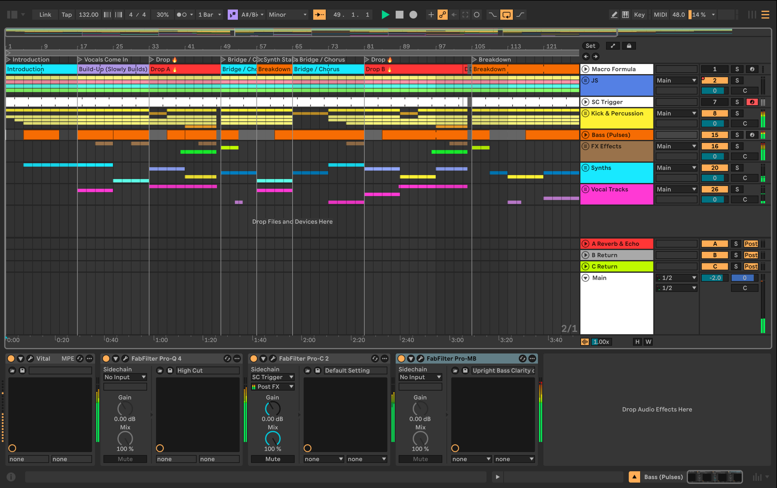Solo the Kick & Percussion track
The width and height of the screenshot is (777, 488).
tap(737, 113)
